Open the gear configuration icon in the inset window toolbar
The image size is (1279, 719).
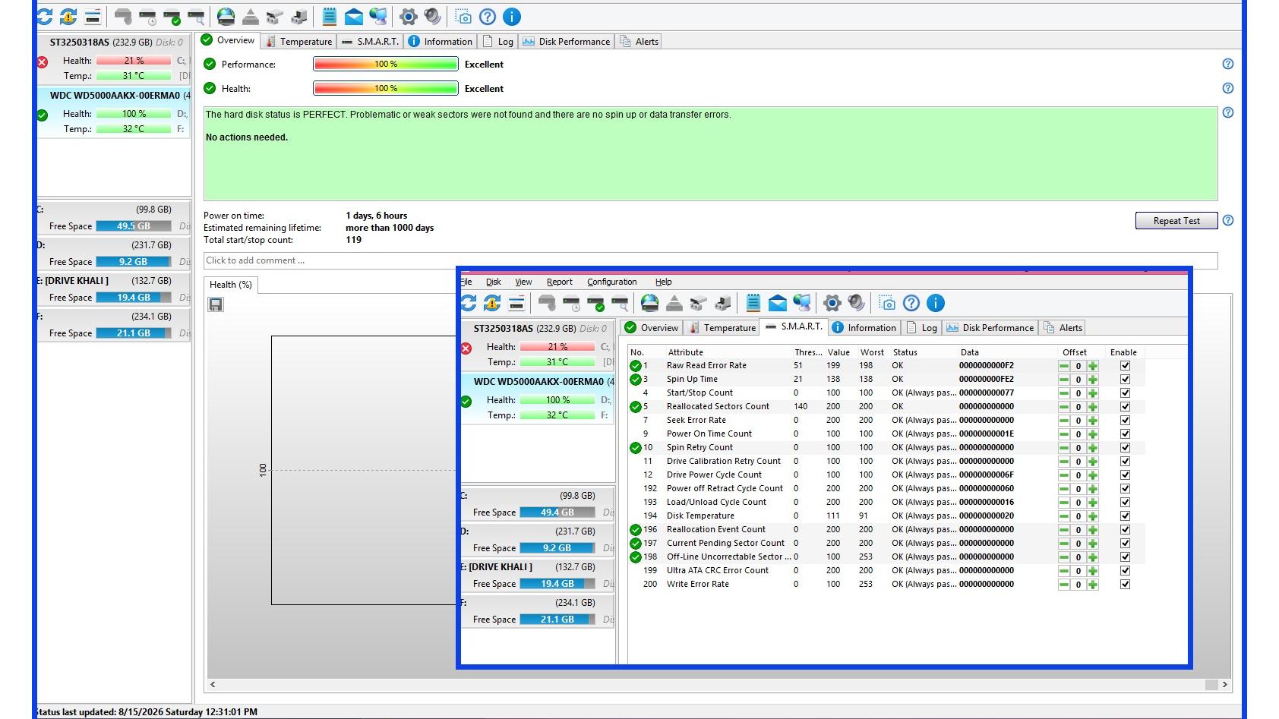coord(832,303)
